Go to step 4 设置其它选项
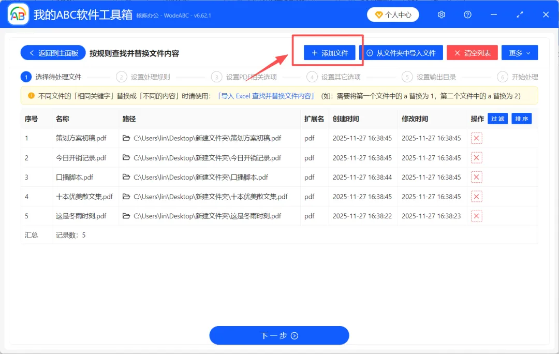This screenshot has height=354, width=559. point(334,77)
